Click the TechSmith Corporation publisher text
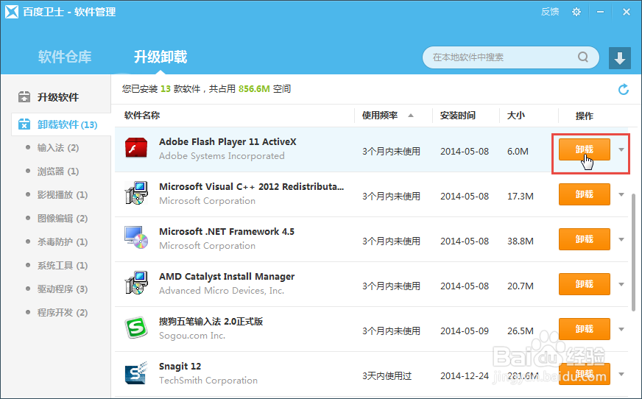 (208, 381)
